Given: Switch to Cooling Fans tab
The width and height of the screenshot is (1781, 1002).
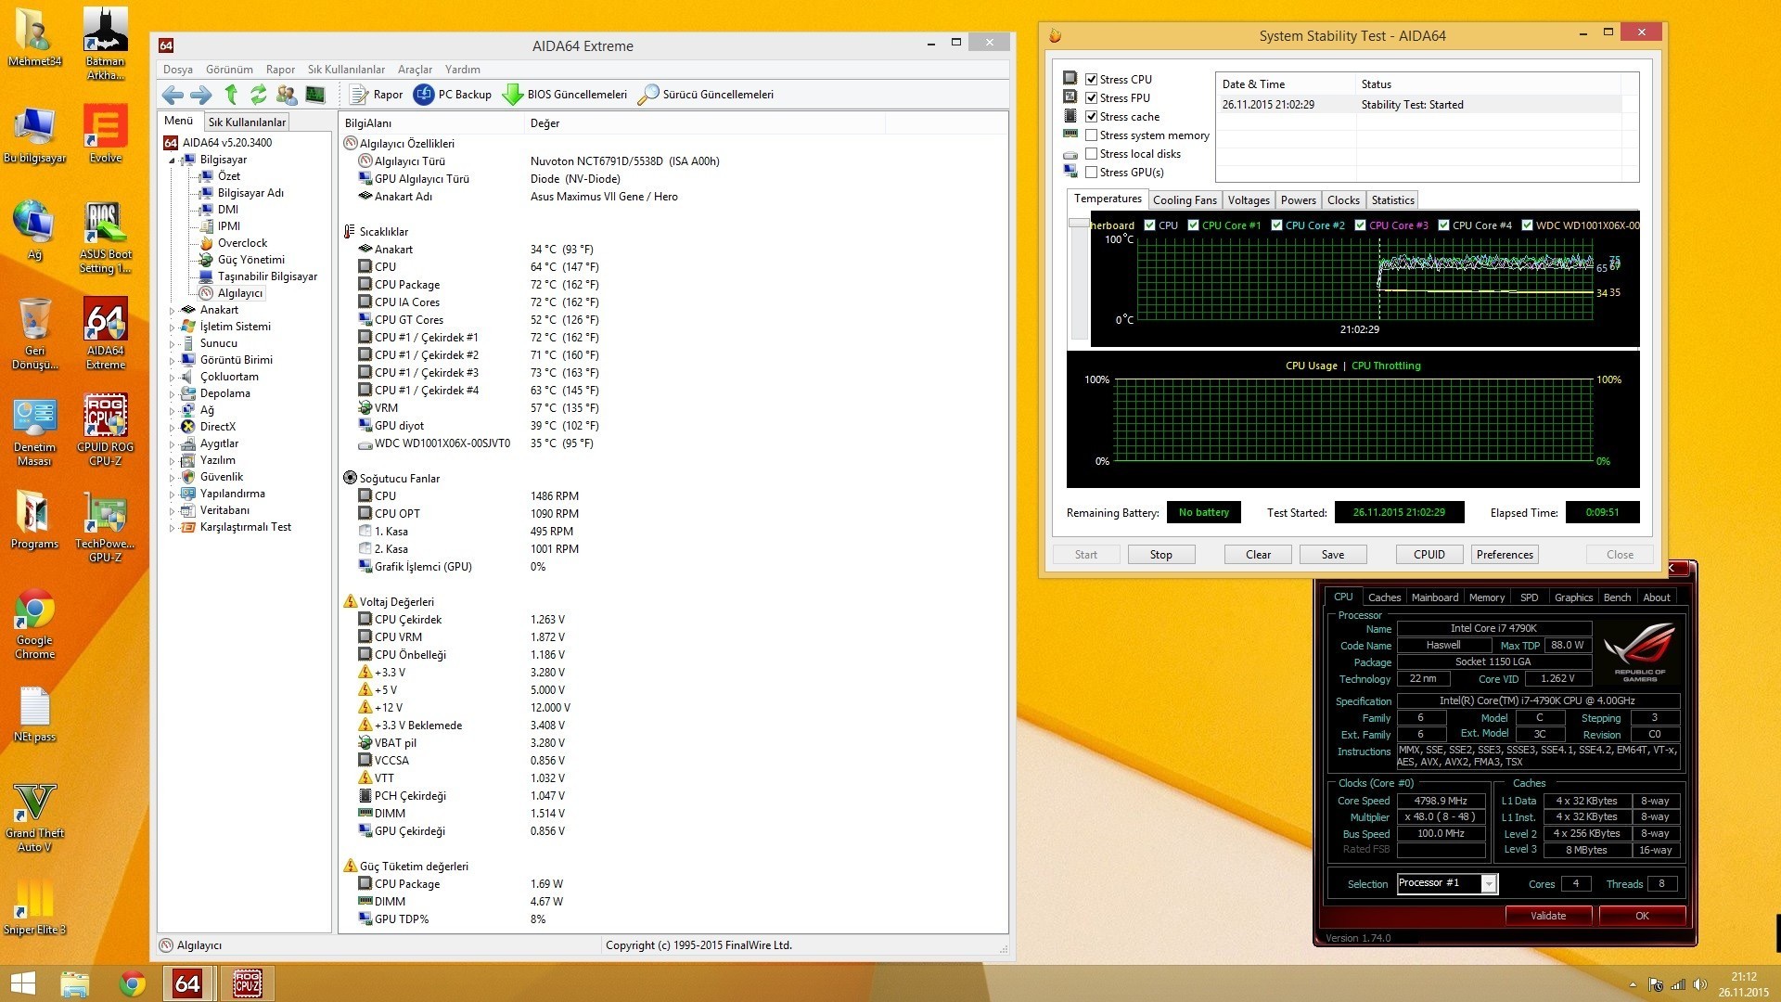Looking at the screenshot, I should coord(1185,200).
